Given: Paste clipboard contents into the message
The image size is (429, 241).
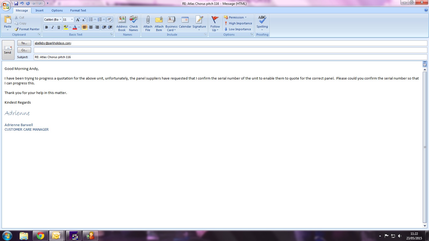Looking at the screenshot, I should [x=8, y=22].
